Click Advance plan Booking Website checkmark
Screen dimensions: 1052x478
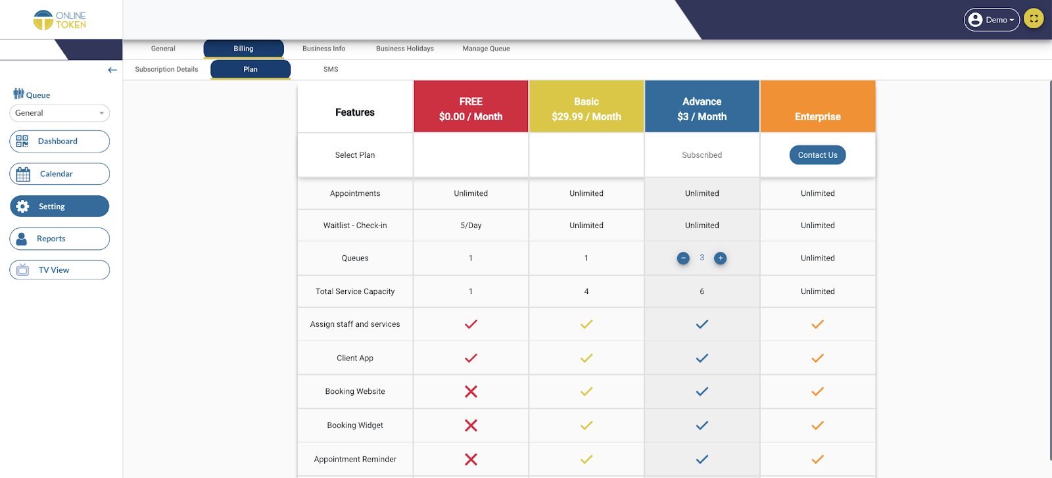702,392
